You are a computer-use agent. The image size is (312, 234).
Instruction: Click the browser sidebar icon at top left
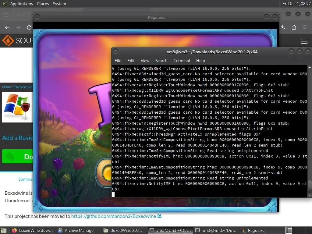(6, 15)
